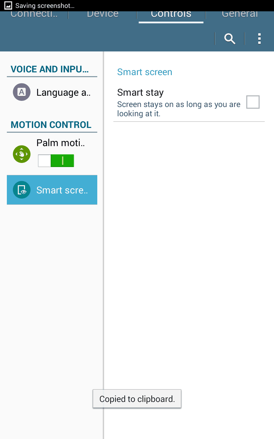Tap the search magnifier icon
The height and width of the screenshot is (439, 274).
(230, 39)
